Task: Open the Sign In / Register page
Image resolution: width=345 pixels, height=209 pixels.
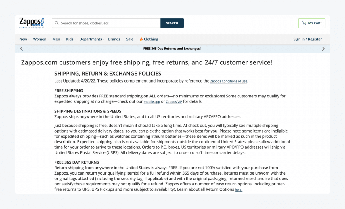Action: point(307,39)
